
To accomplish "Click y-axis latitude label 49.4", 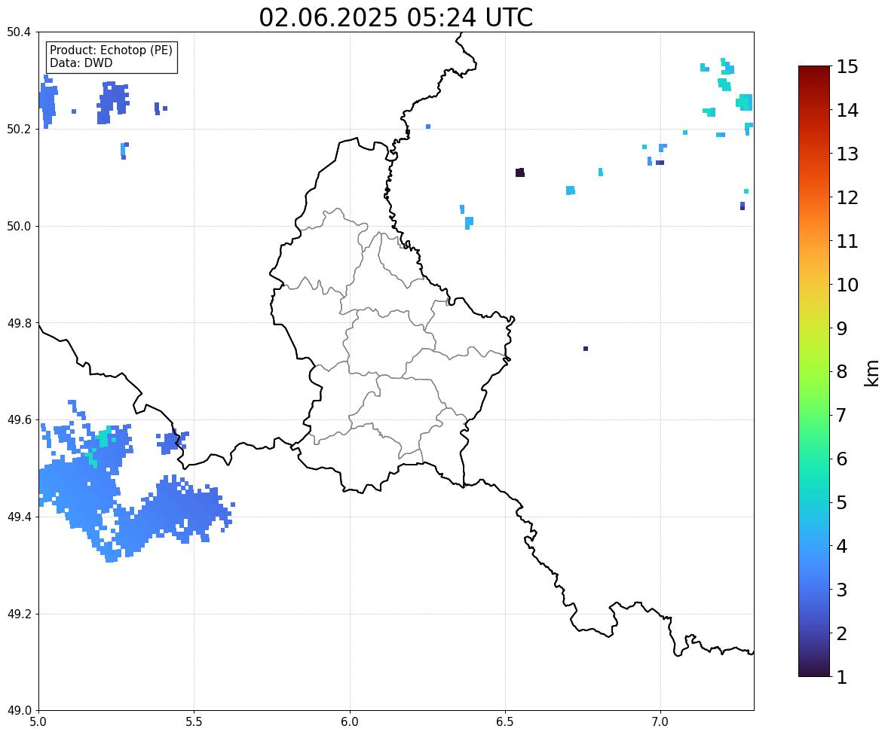I will (x=18, y=517).
